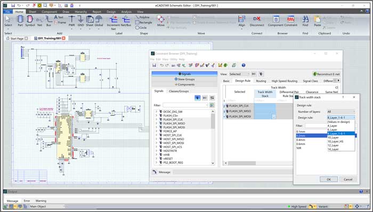Select the Signals panel option
Image resolution: width=373 pixels, height=212 pixels.
tap(184, 74)
